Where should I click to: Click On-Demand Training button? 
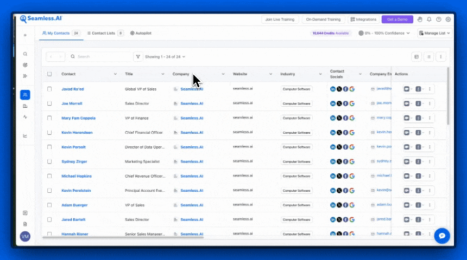coord(323,19)
